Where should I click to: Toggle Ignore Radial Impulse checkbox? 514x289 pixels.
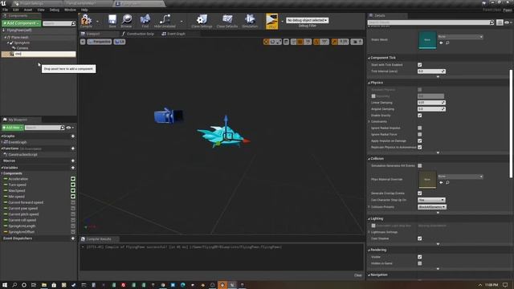point(419,128)
